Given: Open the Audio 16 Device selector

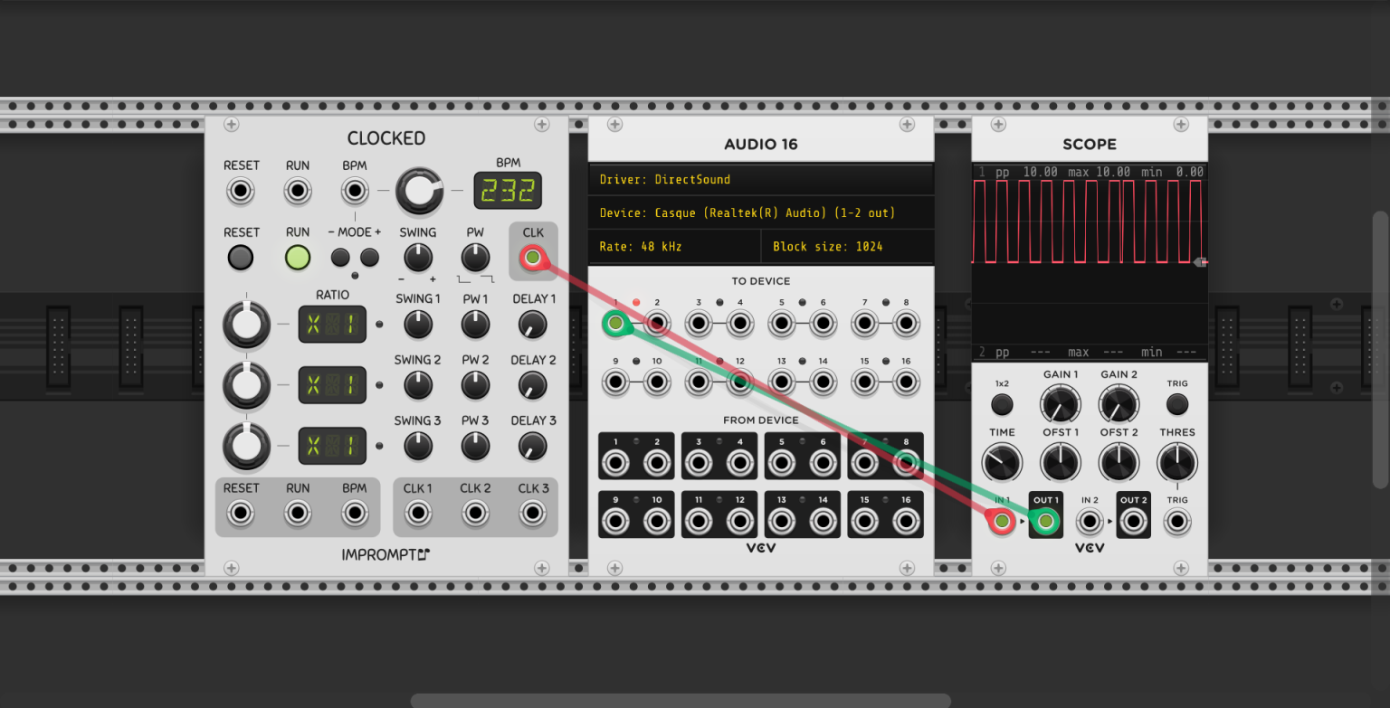Looking at the screenshot, I should (761, 212).
